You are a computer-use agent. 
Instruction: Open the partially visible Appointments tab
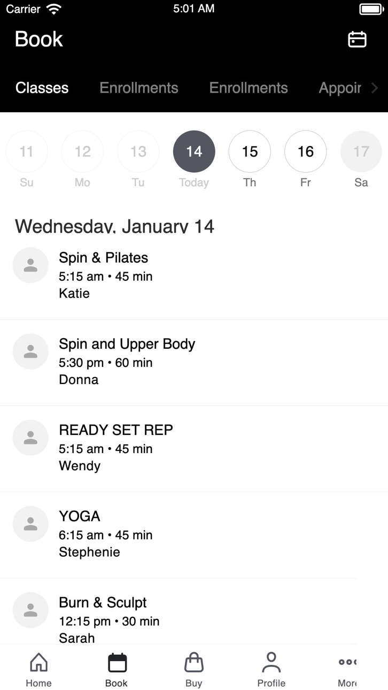click(x=340, y=88)
